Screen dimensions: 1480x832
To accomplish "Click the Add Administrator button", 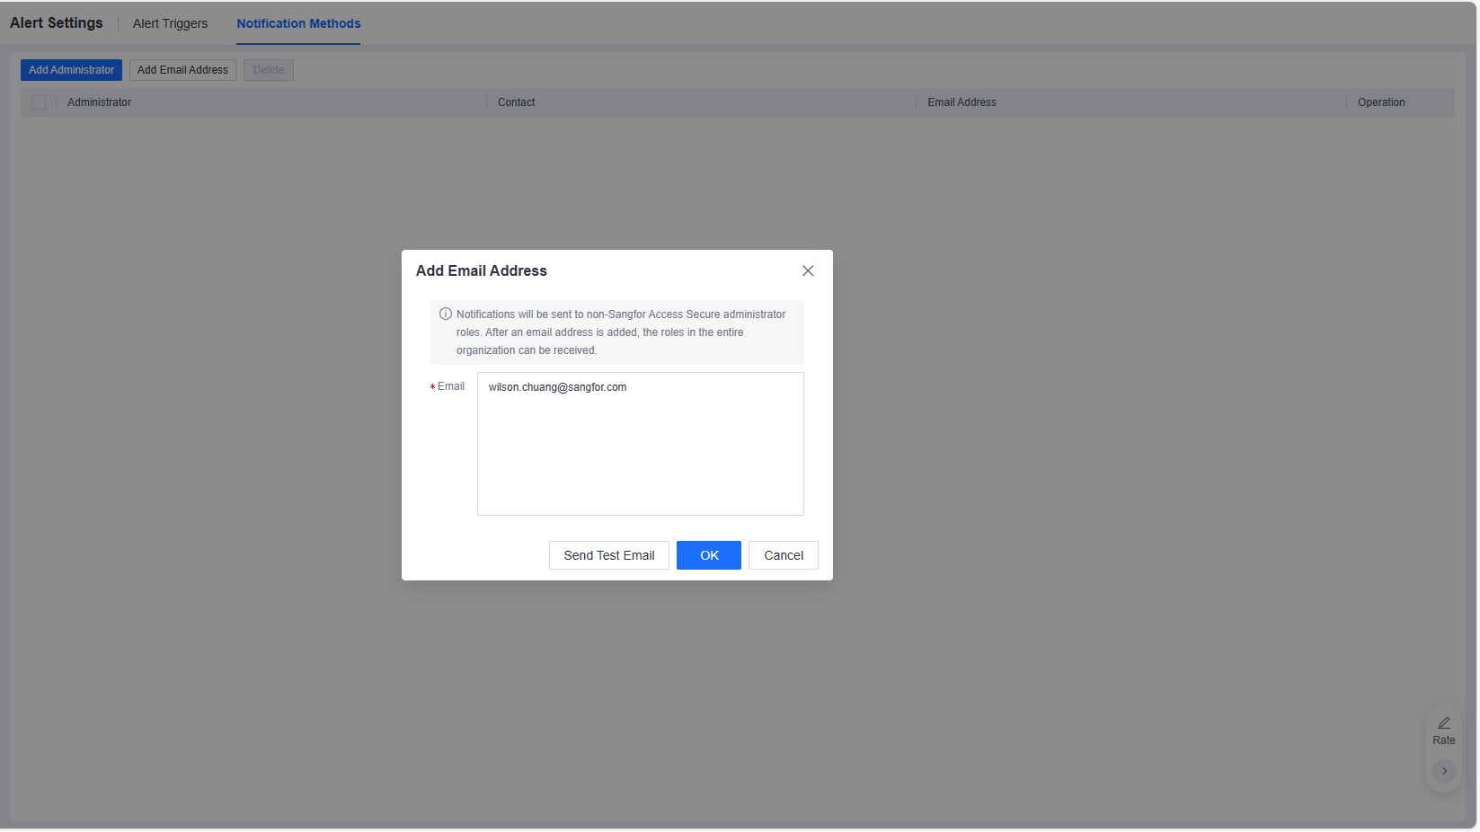I will [71, 70].
